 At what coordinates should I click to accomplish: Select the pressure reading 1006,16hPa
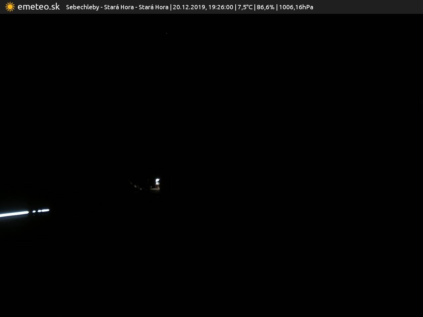pyautogui.click(x=296, y=7)
